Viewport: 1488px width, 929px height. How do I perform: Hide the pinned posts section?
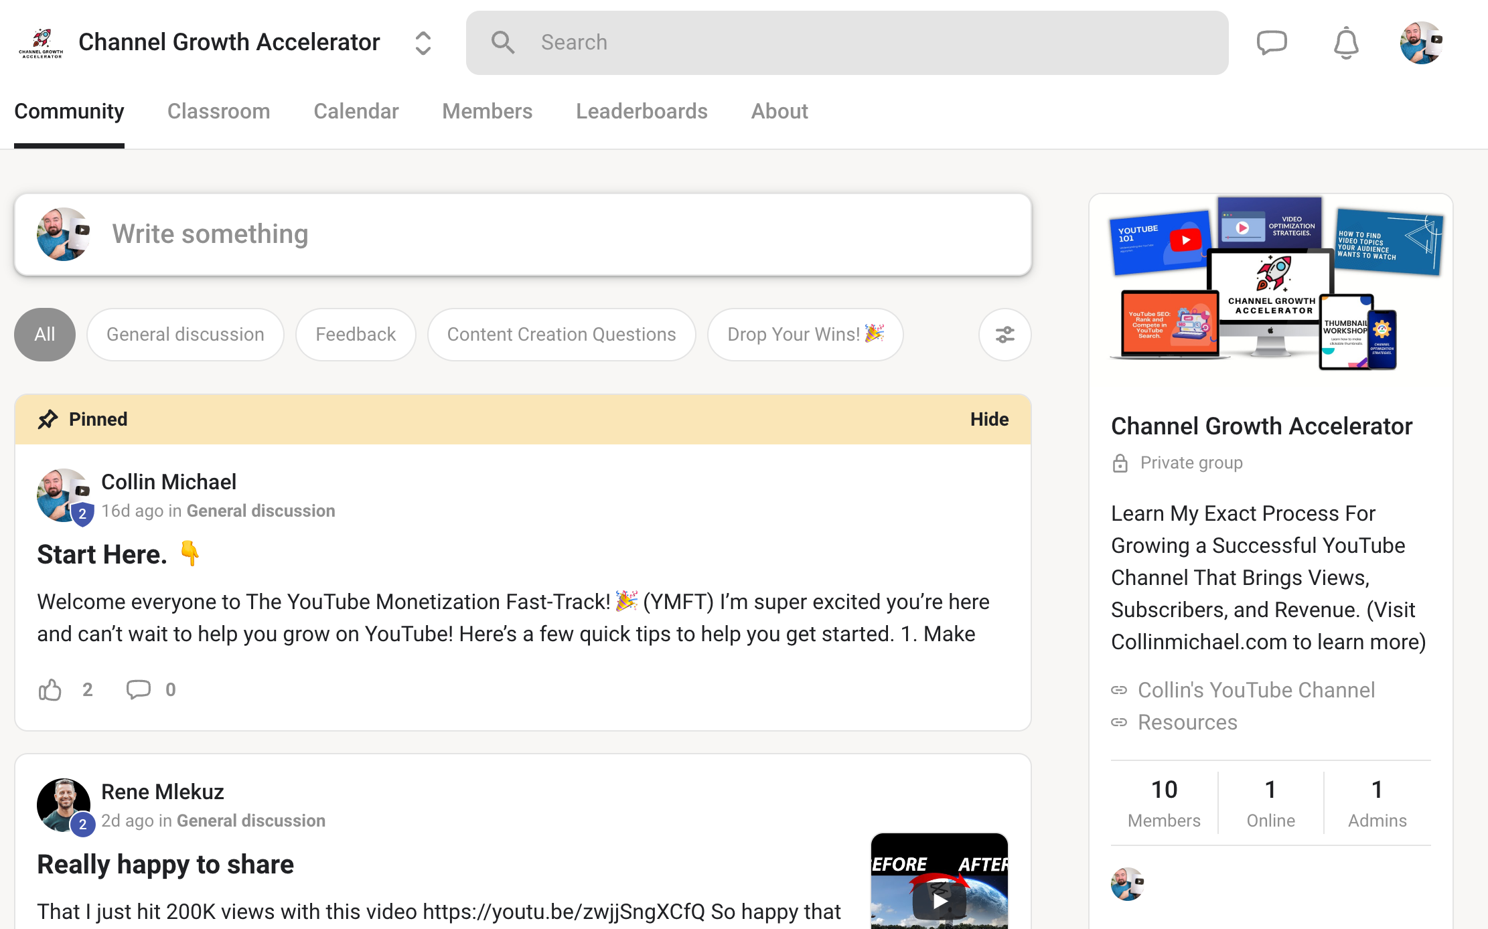tap(989, 419)
